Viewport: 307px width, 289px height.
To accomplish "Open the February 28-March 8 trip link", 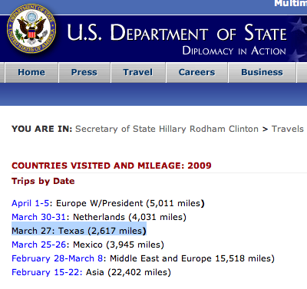I will (57, 258).
